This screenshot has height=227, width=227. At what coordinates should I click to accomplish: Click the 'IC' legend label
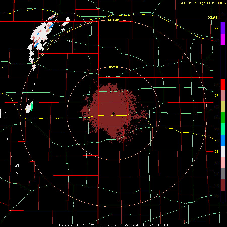point(216,163)
